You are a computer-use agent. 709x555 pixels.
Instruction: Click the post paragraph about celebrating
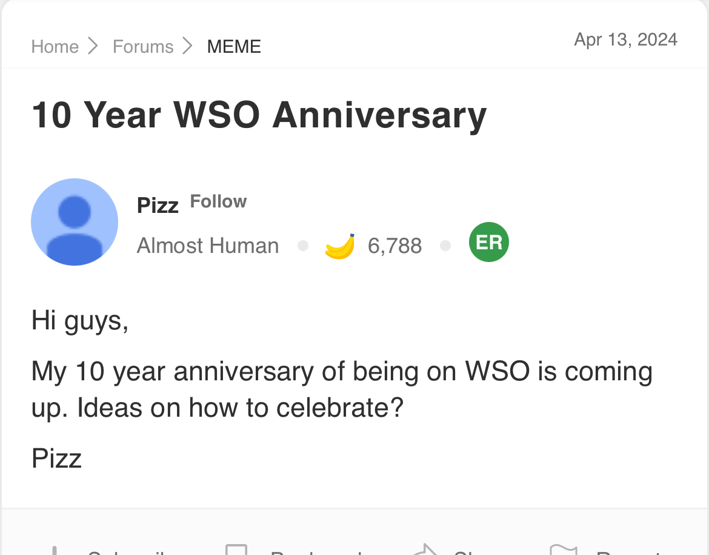click(341, 389)
